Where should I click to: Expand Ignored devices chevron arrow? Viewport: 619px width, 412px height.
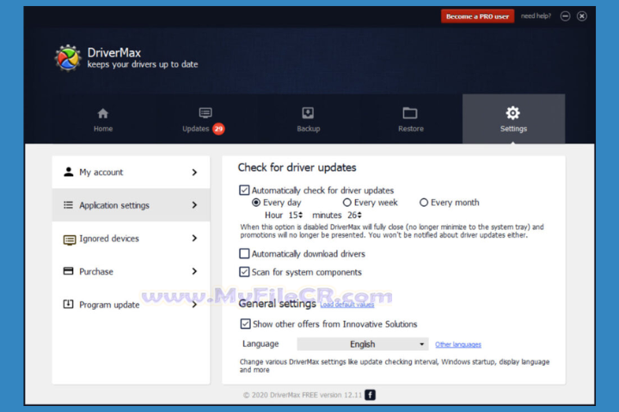pos(194,238)
